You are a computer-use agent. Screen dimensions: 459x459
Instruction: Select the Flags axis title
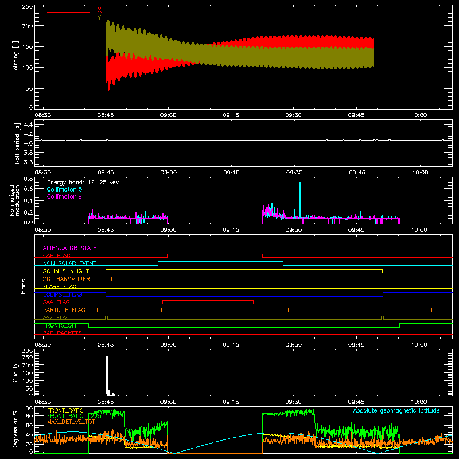[24, 286]
